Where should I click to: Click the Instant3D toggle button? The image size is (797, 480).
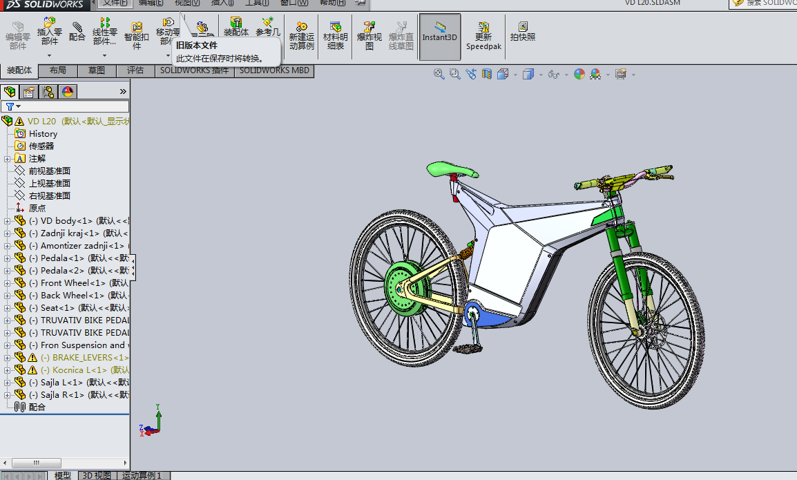[440, 37]
